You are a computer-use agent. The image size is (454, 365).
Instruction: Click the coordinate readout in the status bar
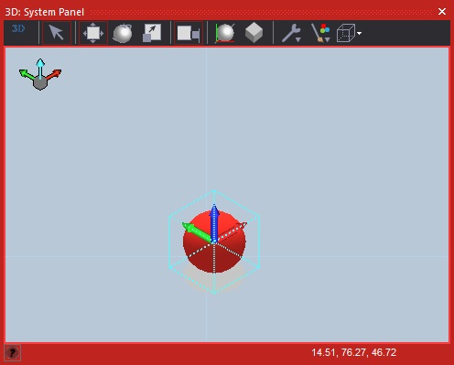(x=353, y=352)
